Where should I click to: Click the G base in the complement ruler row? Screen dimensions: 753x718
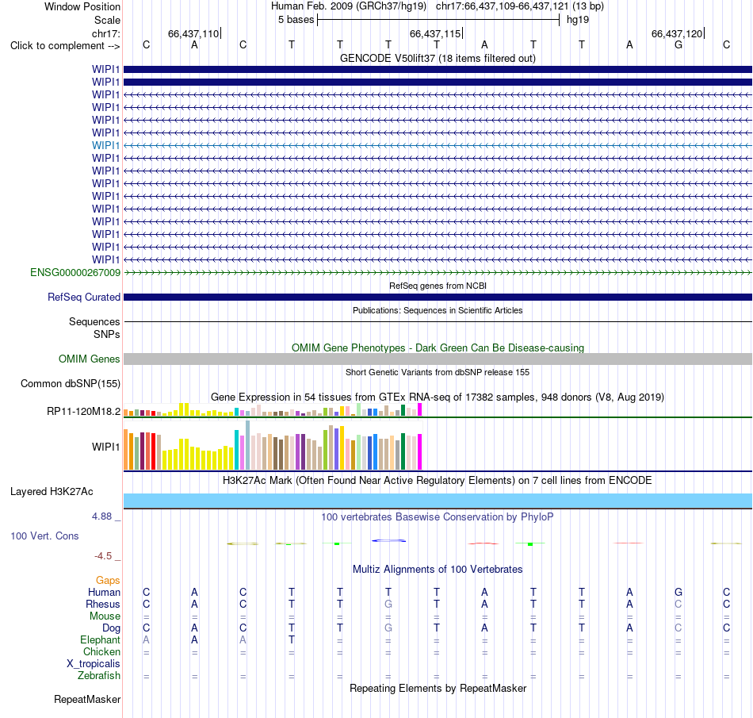678,45
